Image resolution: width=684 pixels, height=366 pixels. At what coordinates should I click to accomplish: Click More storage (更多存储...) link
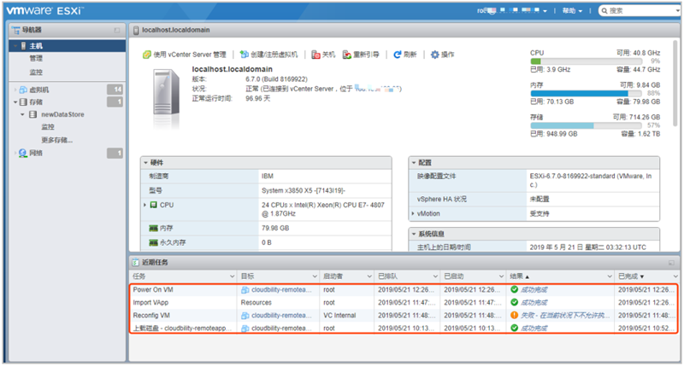coord(56,139)
